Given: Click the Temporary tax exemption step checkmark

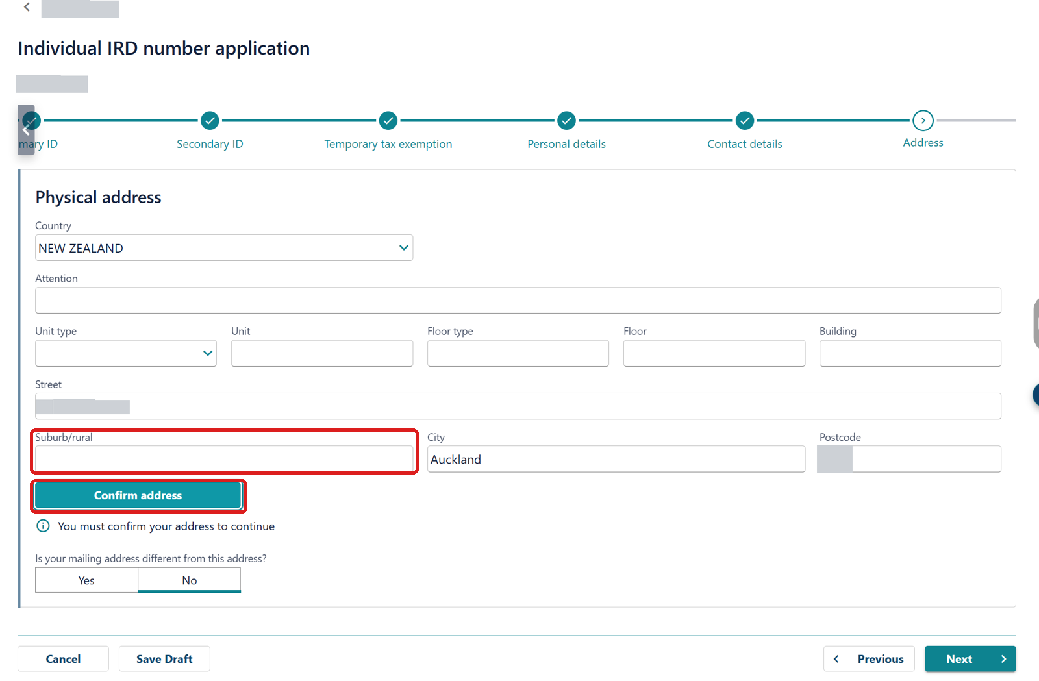Looking at the screenshot, I should tap(388, 120).
